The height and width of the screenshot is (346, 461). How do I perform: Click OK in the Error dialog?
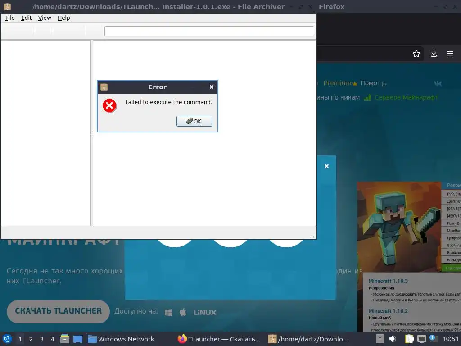pos(194,121)
